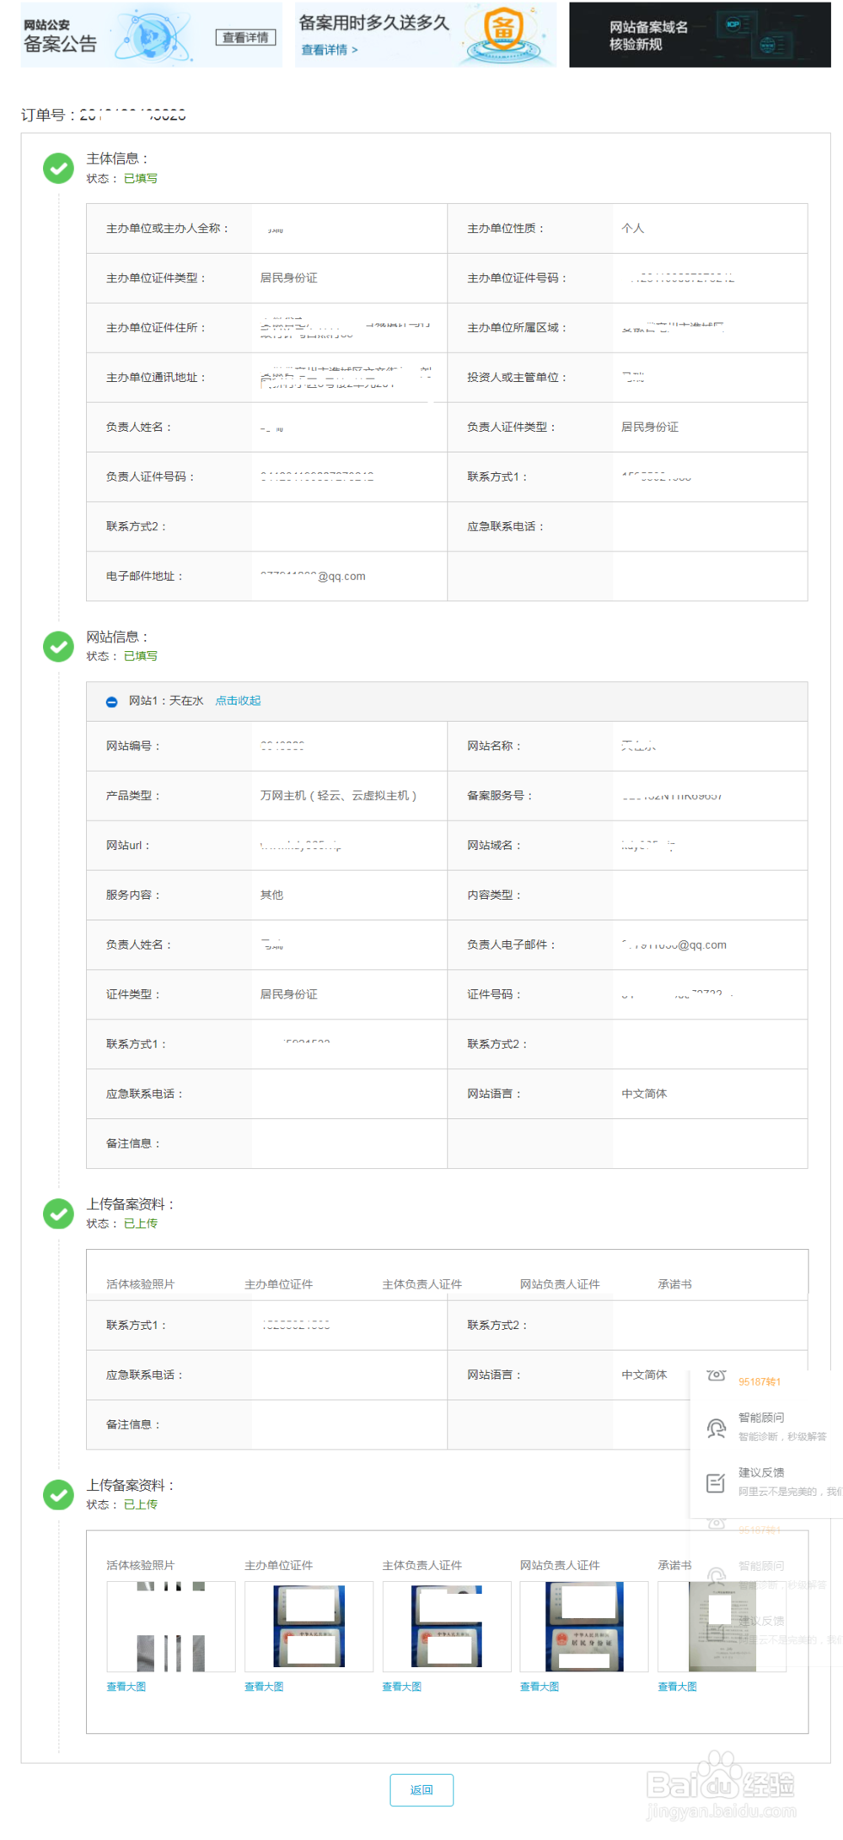Select 其他 value for 服务内容
The height and width of the screenshot is (1840, 843).
coord(271,896)
